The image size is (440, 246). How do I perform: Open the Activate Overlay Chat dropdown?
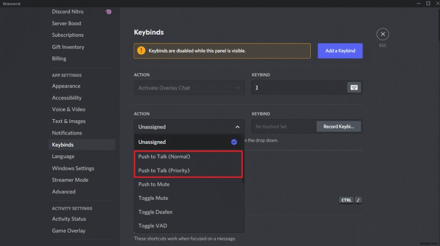coord(189,87)
